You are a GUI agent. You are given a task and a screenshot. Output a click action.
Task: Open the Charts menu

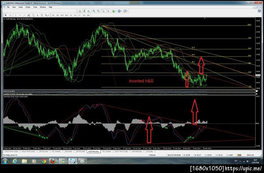pyautogui.click(x=28, y=7)
